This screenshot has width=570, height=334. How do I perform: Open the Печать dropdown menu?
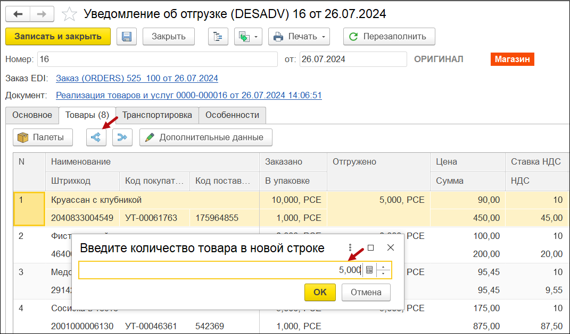coord(299,36)
